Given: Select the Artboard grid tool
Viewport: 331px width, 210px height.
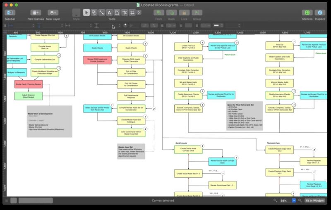Looking at the screenshot, I should [132, 13].
